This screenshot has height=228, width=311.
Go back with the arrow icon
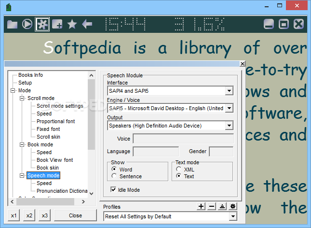pos(87,24)
